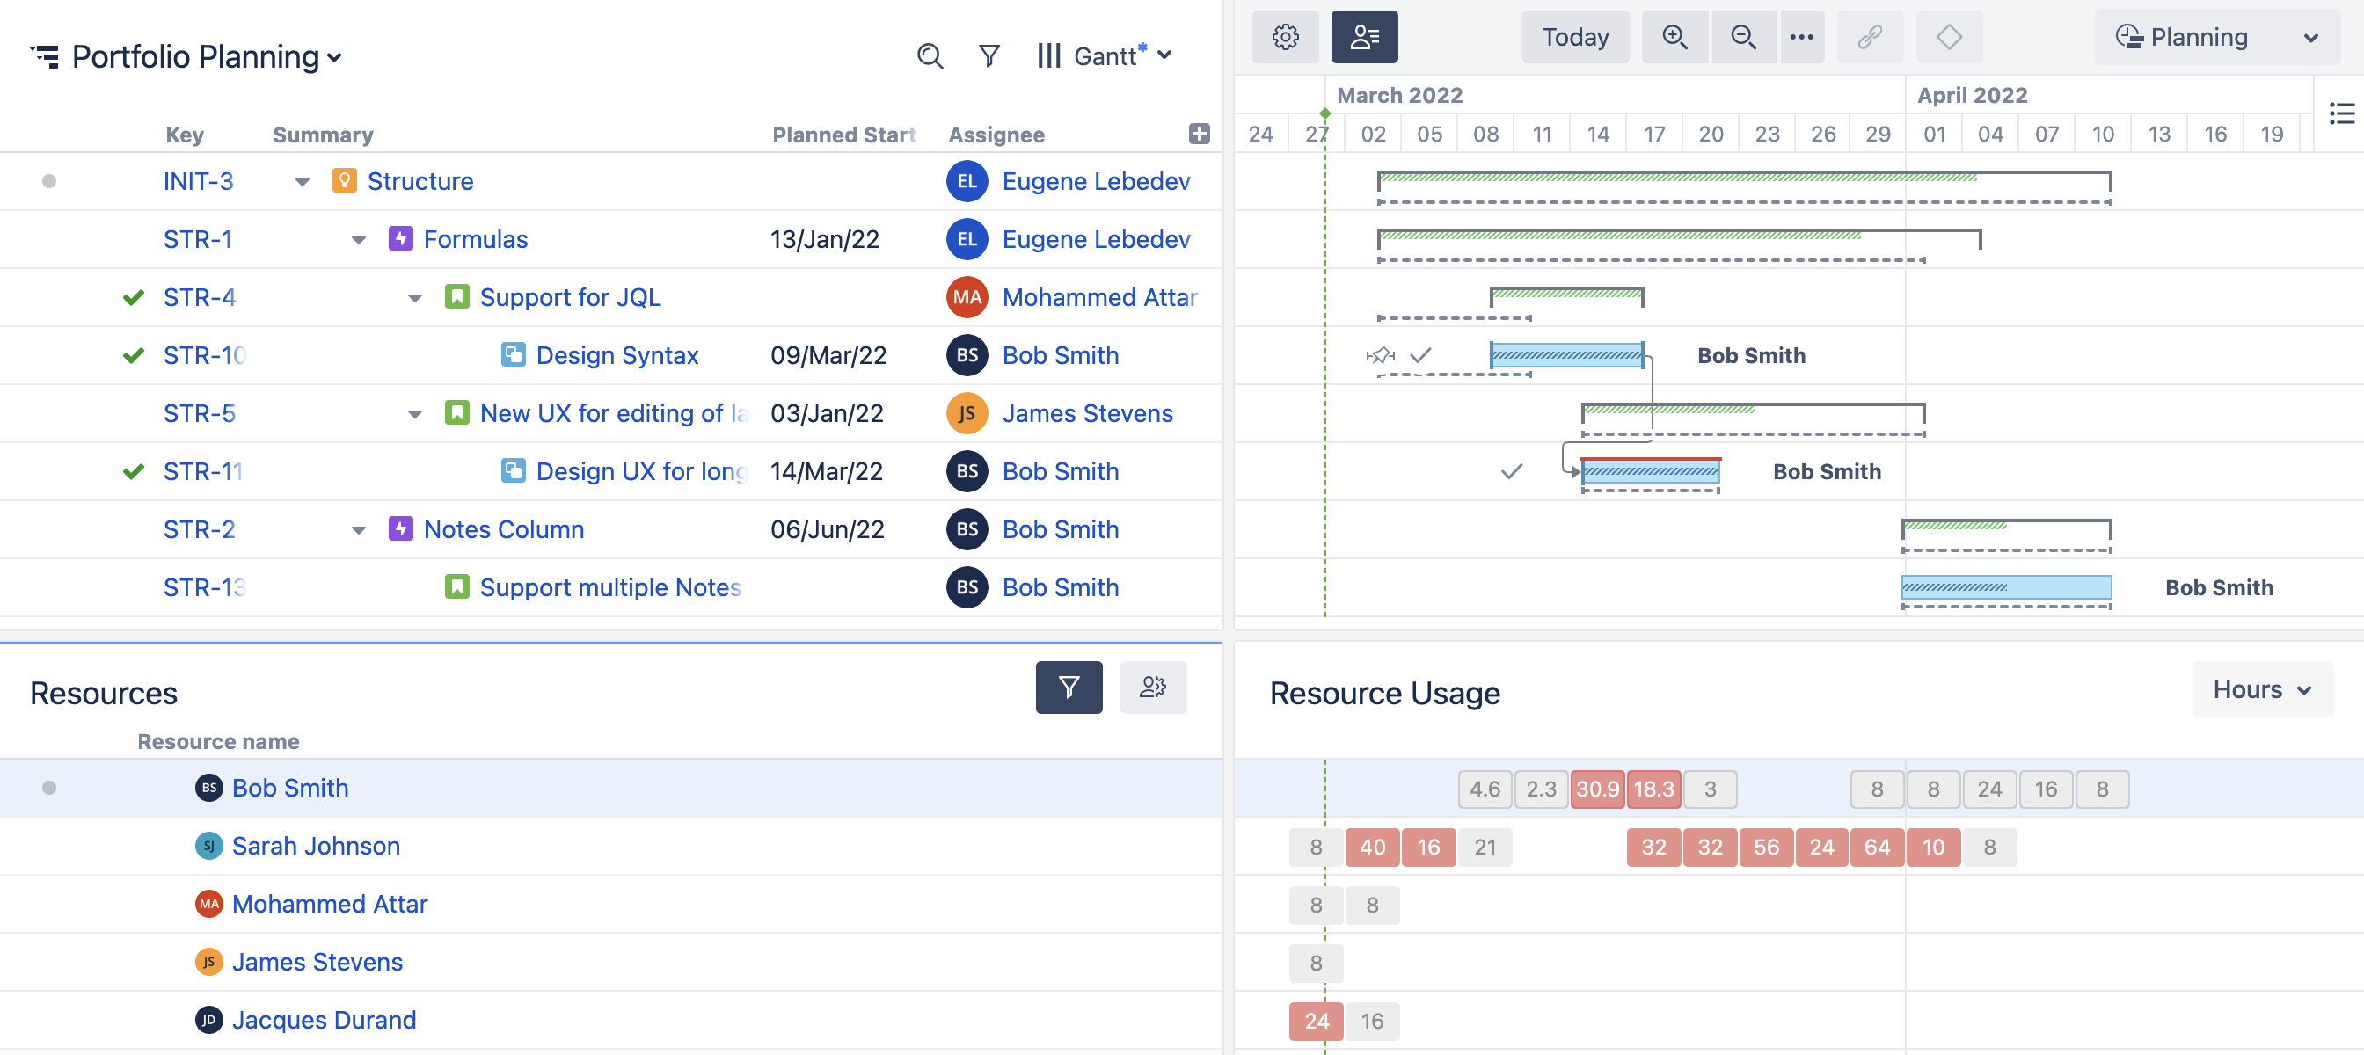Toggle the task list icon above the timeline

(2343, 113)
